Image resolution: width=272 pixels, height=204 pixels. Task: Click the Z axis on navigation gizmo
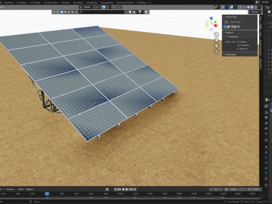[211, 18]
